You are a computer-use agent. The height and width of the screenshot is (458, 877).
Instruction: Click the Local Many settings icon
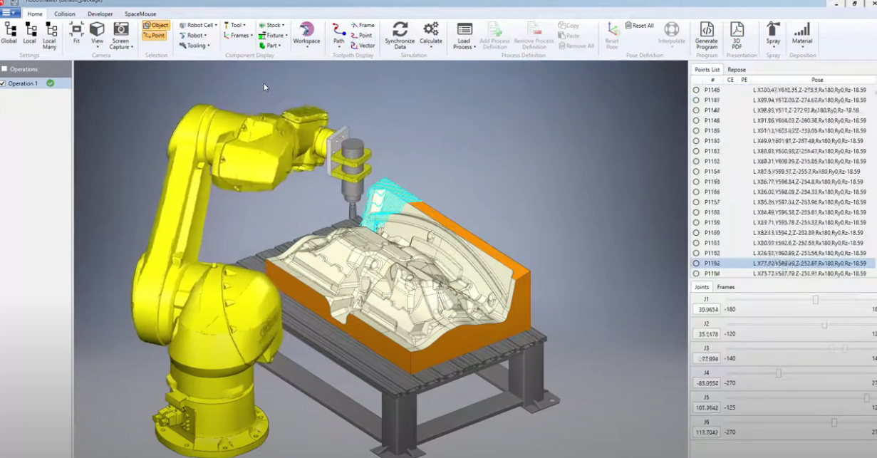pyautogui.click(x=50, y=30)
